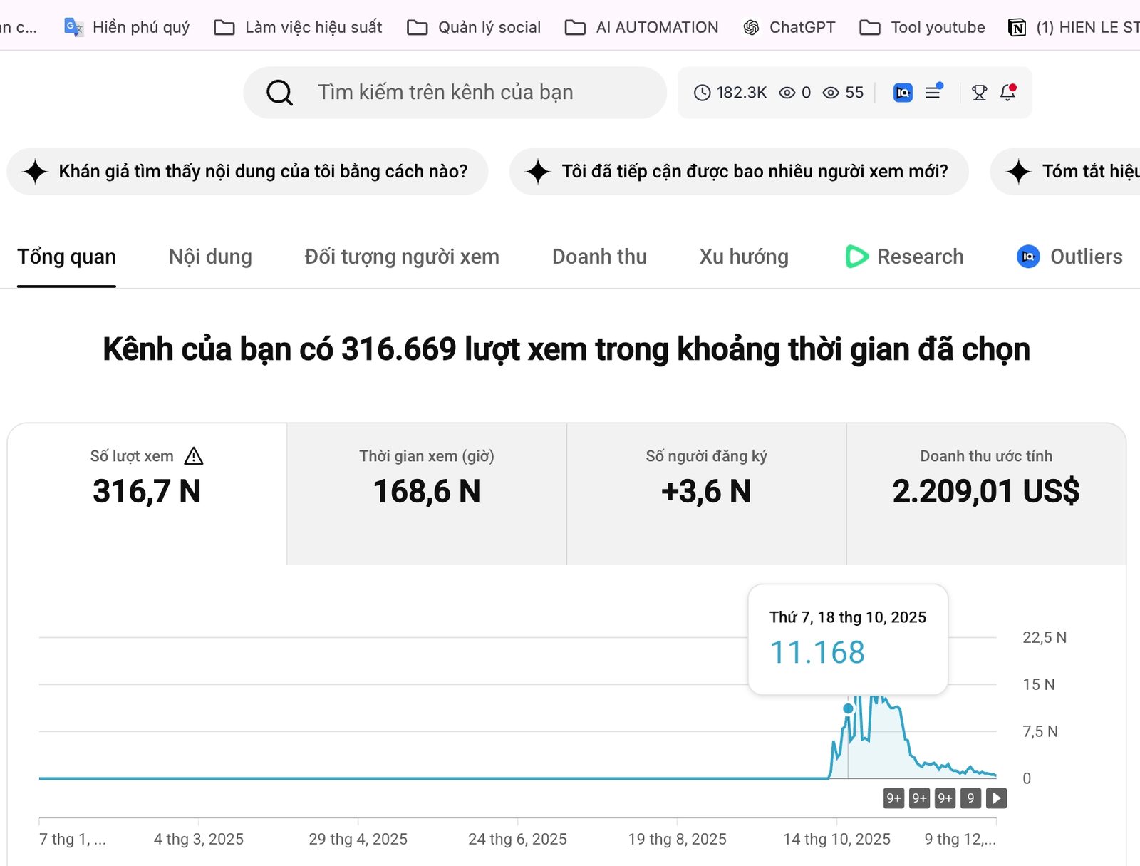Open the Outliers tab
Viewport: 1140px width, 866px height.
coord(1069,257)
